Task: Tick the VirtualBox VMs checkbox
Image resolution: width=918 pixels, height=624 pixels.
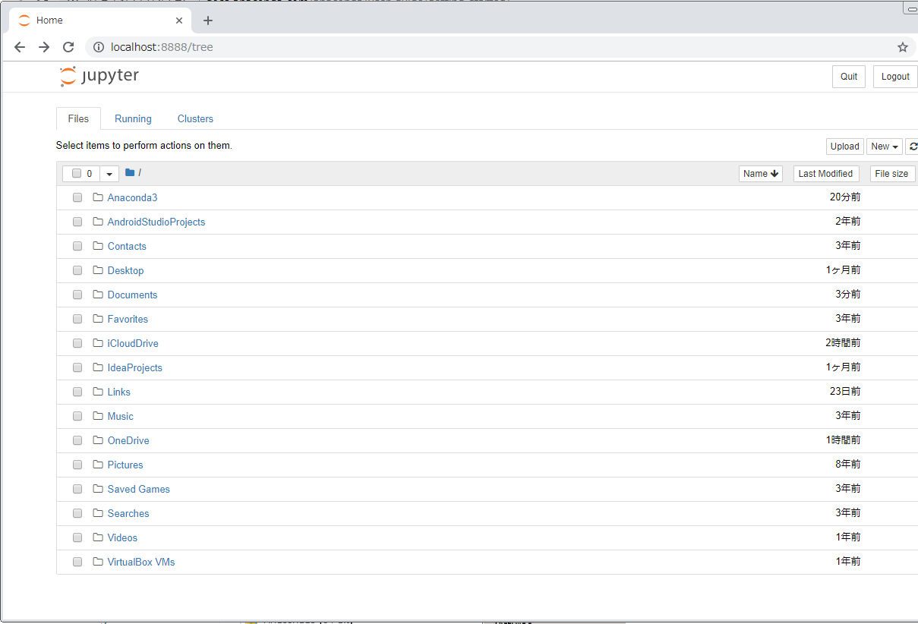Action: click(x=77, y=562)
